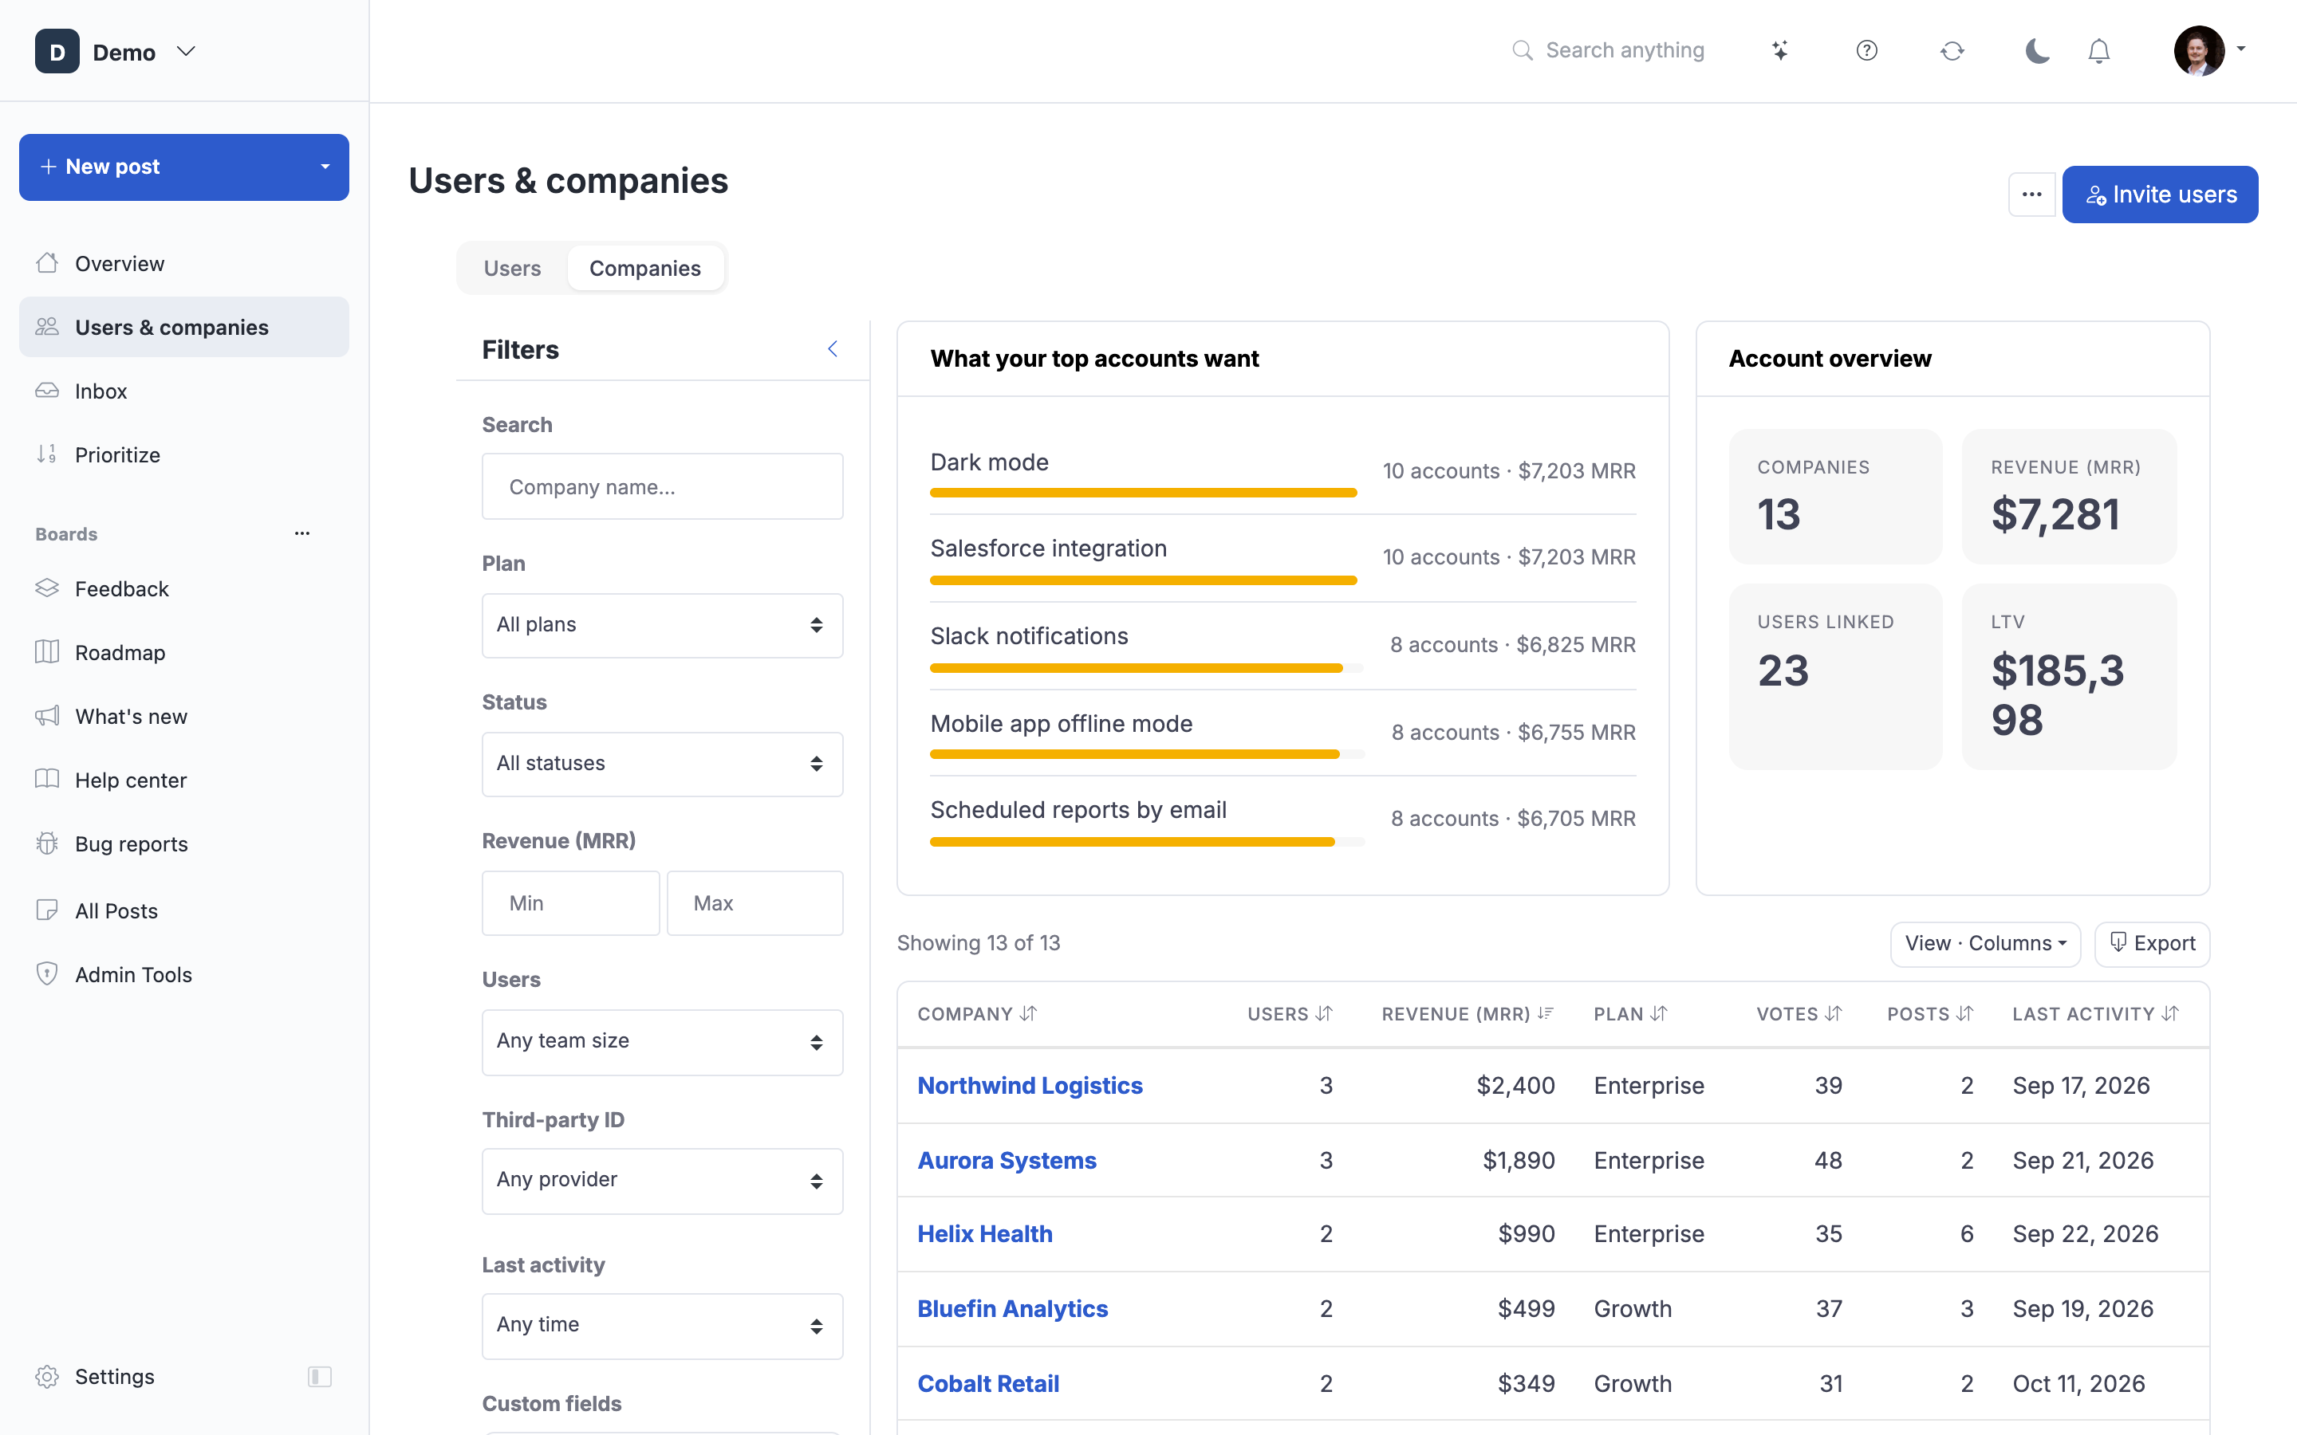Click the Company name search field
The image size is (2297, 1435).
click(x=661, y=486)
